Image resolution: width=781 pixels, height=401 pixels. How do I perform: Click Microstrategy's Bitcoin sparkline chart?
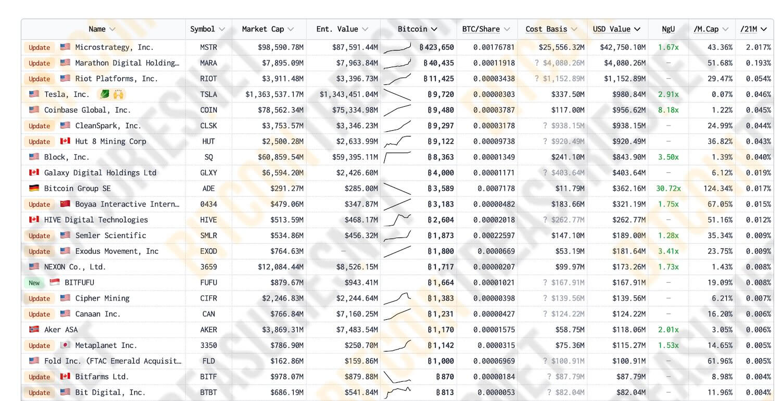[x=398, y=48]
